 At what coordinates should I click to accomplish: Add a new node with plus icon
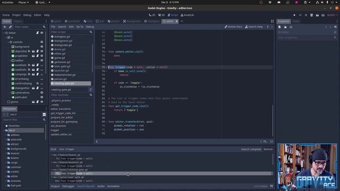(x=5, y=27)
